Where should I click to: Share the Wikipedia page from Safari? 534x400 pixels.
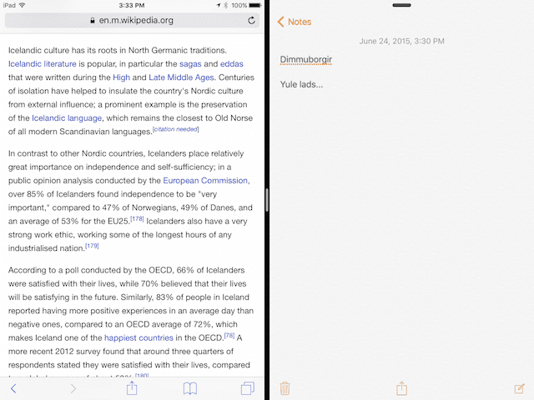[x=131, y=388]
